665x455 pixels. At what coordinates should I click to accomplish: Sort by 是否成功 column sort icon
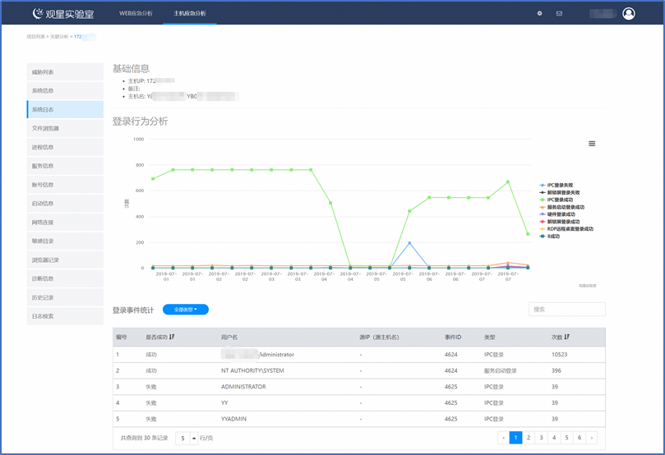[172, 337]
